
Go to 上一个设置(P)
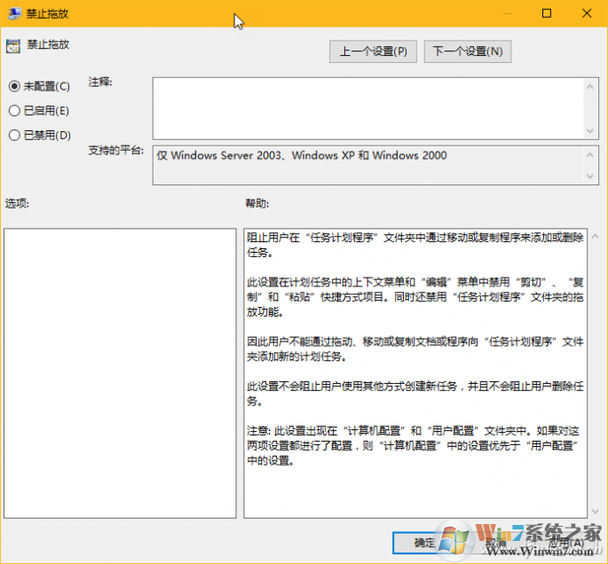click(x=373, y=51)
